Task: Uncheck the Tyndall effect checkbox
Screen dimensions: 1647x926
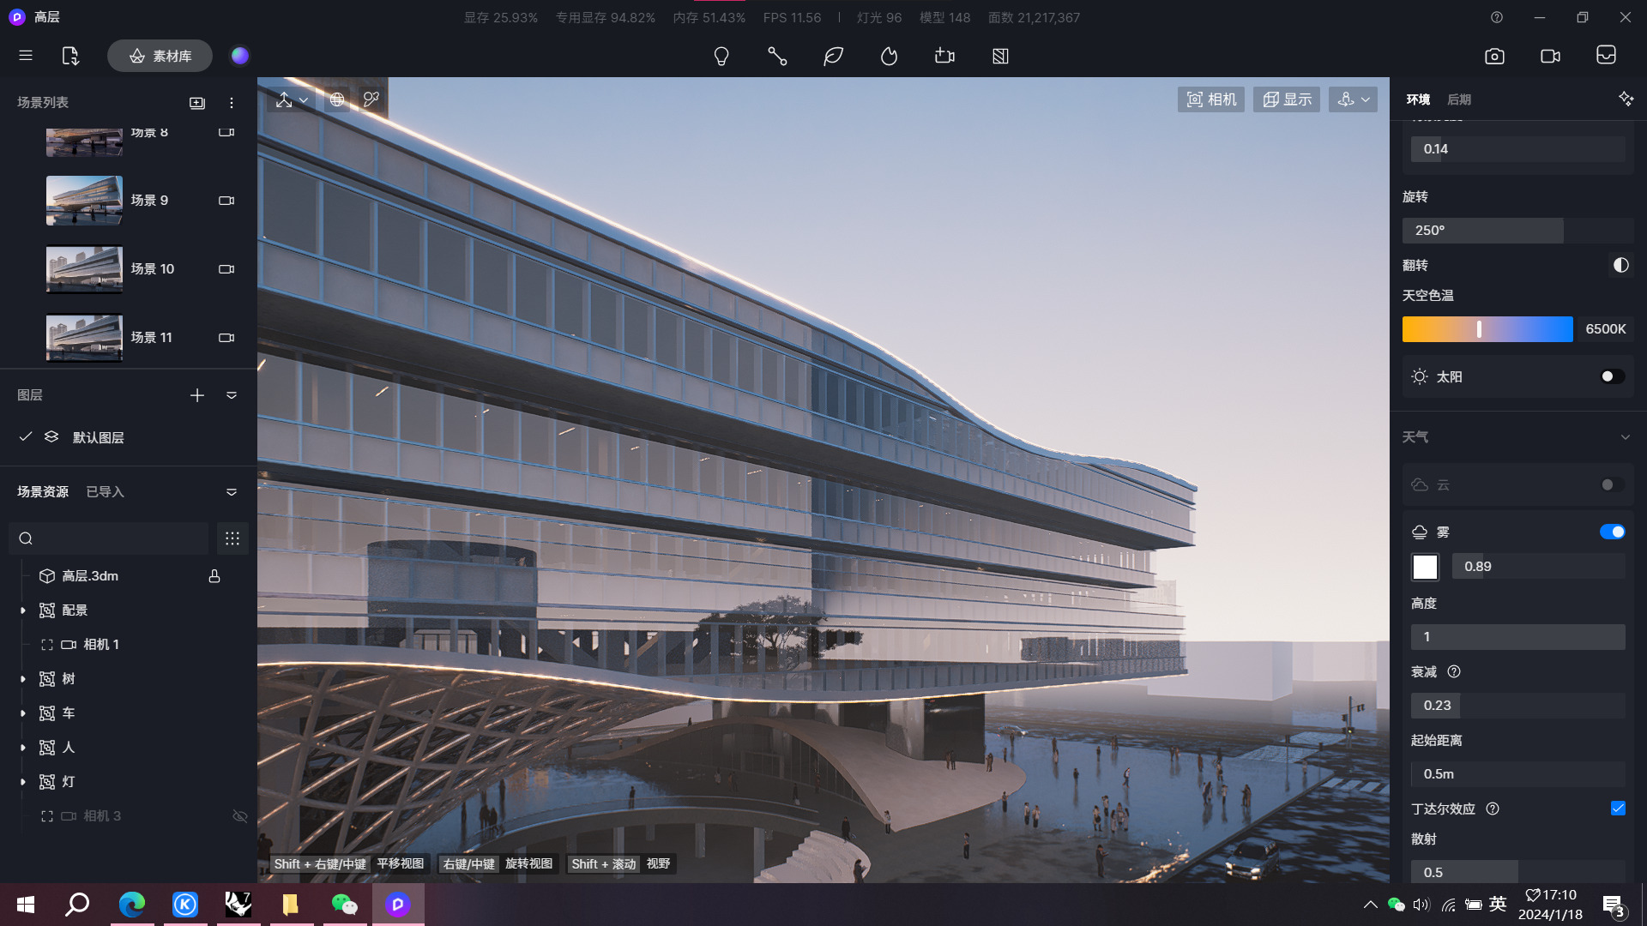Action: tap(1618, 809)
